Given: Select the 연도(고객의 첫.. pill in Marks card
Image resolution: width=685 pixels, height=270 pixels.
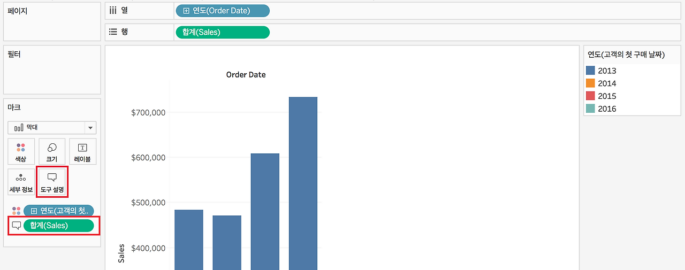Looking at the screenshot, I should coord(59,211).
